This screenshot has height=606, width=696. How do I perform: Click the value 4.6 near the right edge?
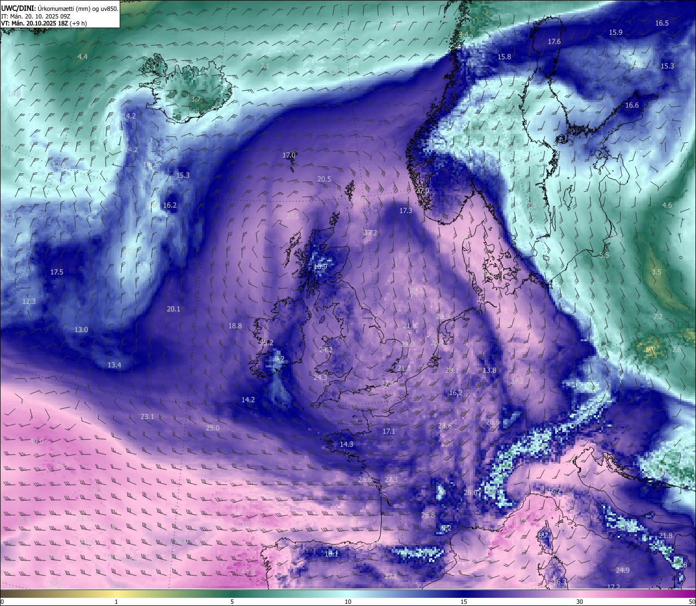[667, 205]
